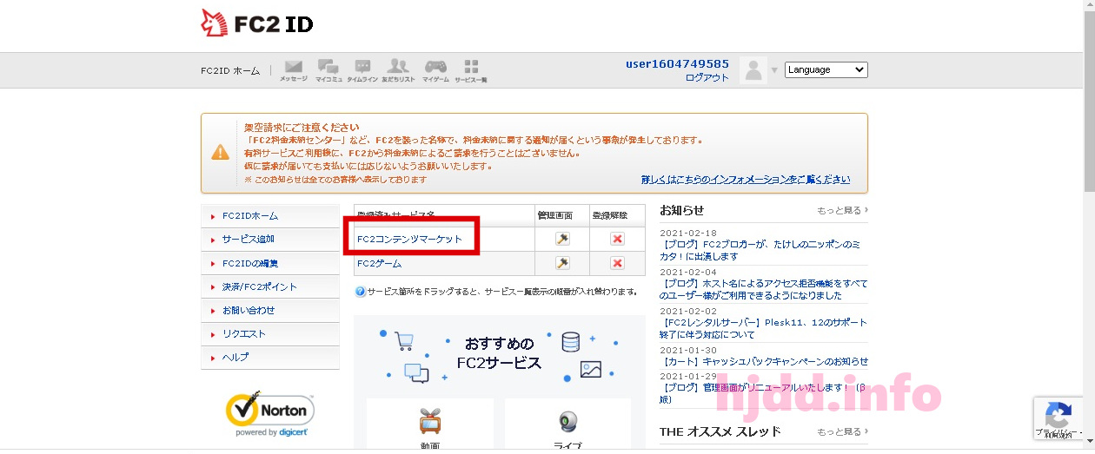
Task: Click the FC2ID ホーム header link
Action: (230, 70)
